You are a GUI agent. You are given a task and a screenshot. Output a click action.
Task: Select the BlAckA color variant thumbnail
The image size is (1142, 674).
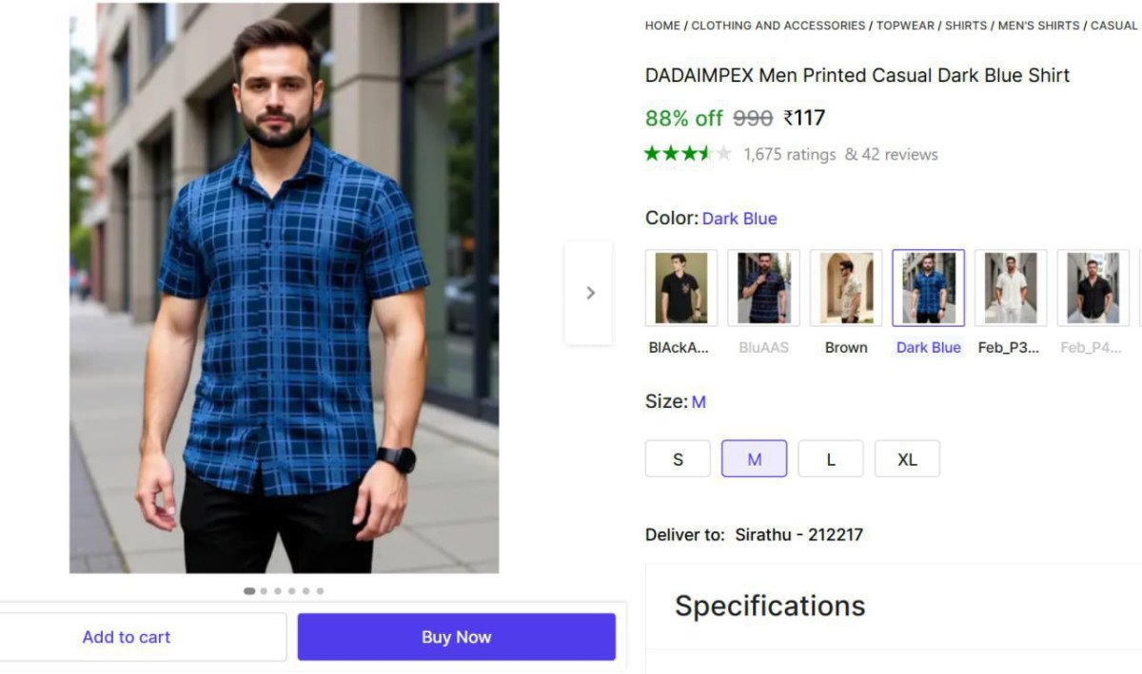coord(680,288)
